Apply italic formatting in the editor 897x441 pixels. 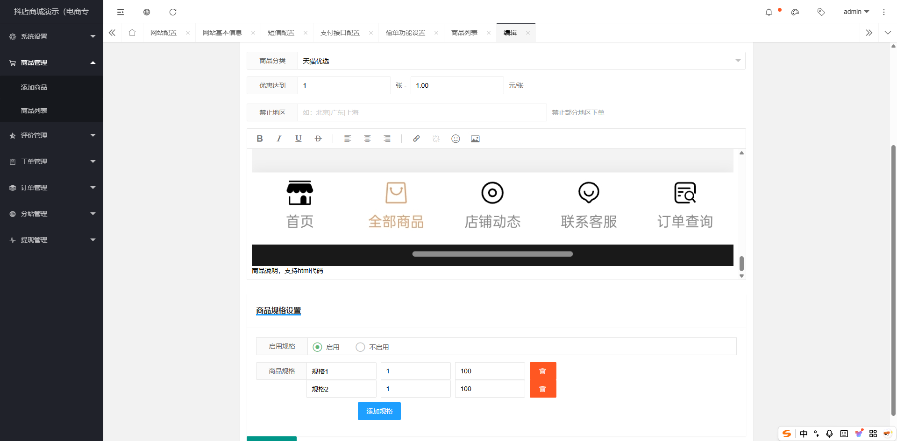click(279, 138)
